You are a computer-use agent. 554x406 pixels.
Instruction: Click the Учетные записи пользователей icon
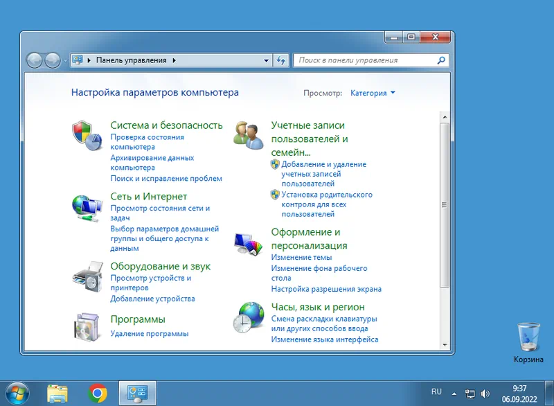[248, 134]
